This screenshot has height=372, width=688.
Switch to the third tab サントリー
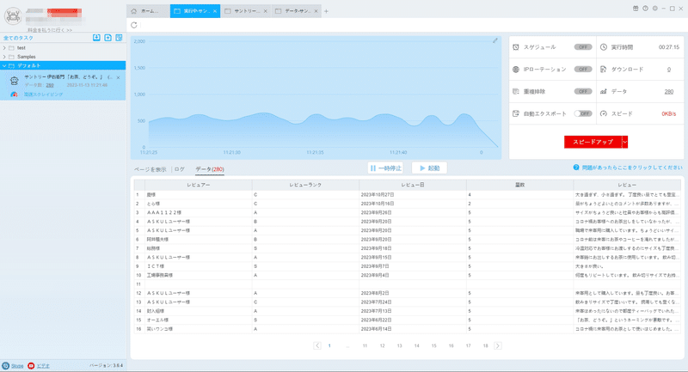pos(246,11)
